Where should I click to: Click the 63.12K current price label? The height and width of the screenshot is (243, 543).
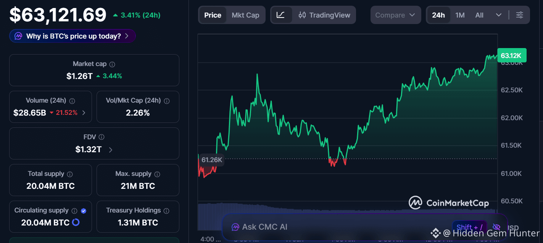point(512,56)
